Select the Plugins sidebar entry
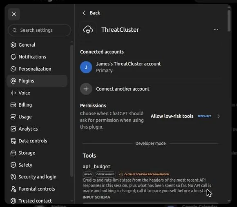This screenshot has width=237, height=207. [x=37, y=81]
